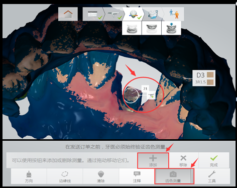Open the 工具 wrench tools menu
Screen dimensions: 237x188
(x=212, y=176)
